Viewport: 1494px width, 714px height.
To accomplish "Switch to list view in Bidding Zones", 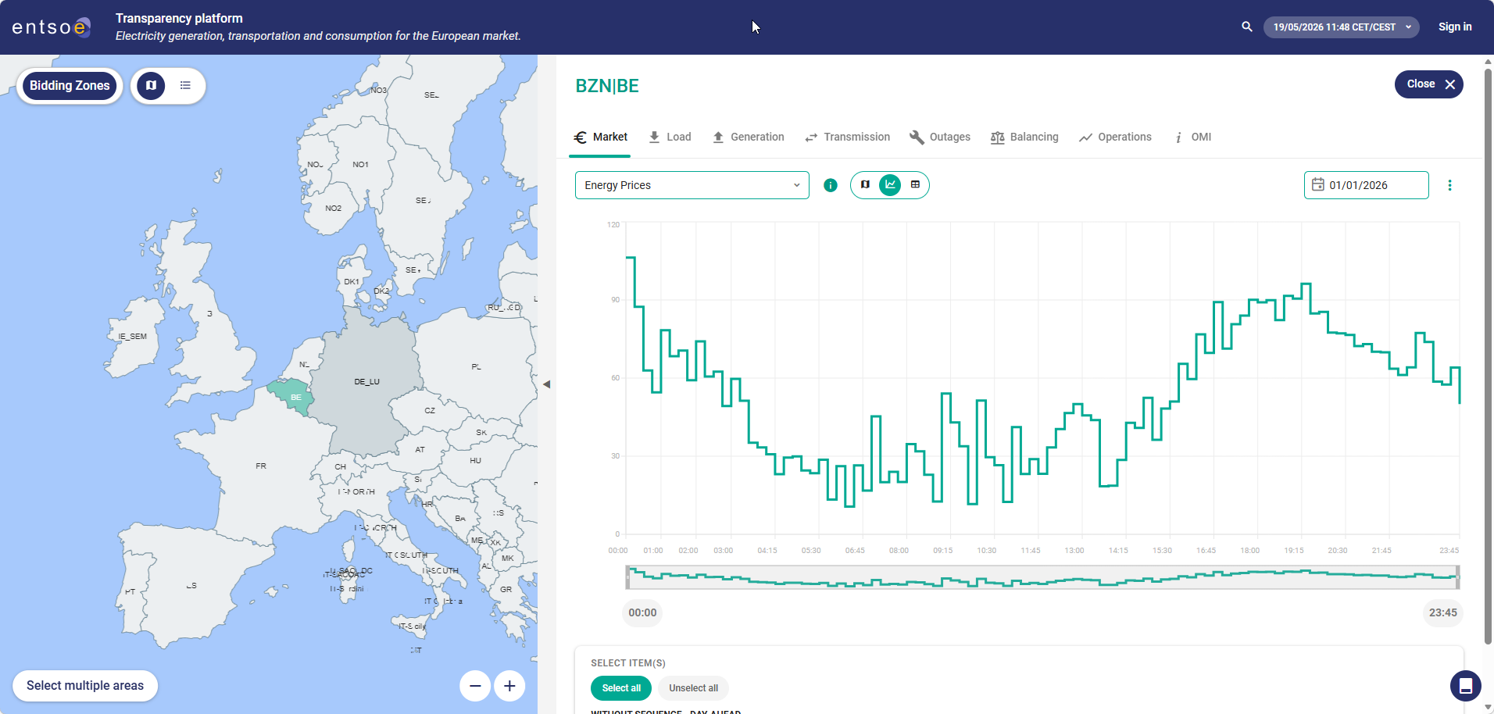I will tap(185, 86).
